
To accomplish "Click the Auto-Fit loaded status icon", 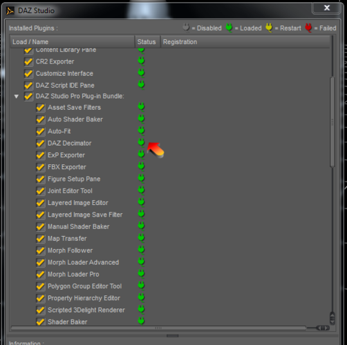I will pyautogui.click(x=141, y=131).
